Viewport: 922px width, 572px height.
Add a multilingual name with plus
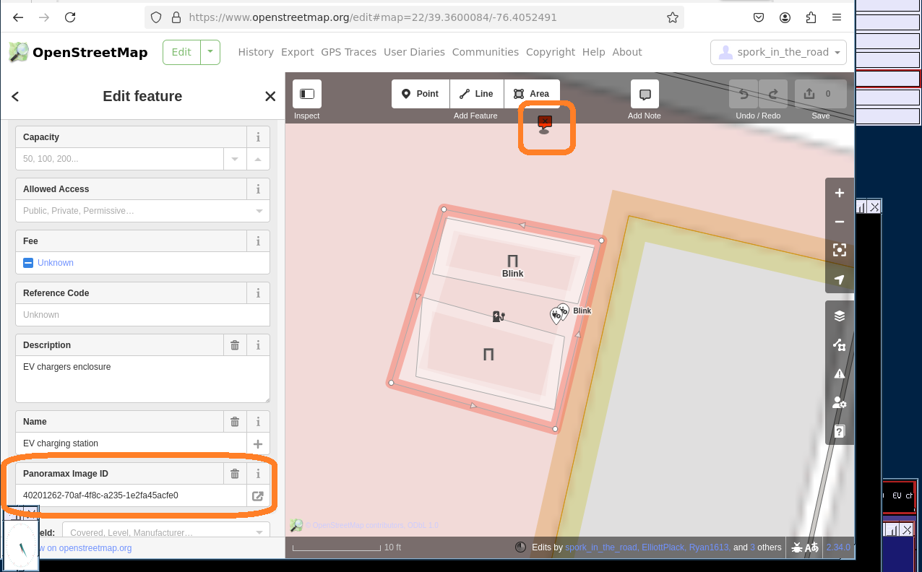tap(258, 443)
